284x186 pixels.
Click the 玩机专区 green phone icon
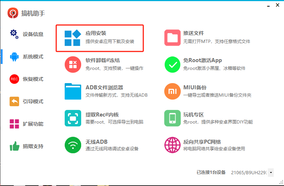[172, 118]
